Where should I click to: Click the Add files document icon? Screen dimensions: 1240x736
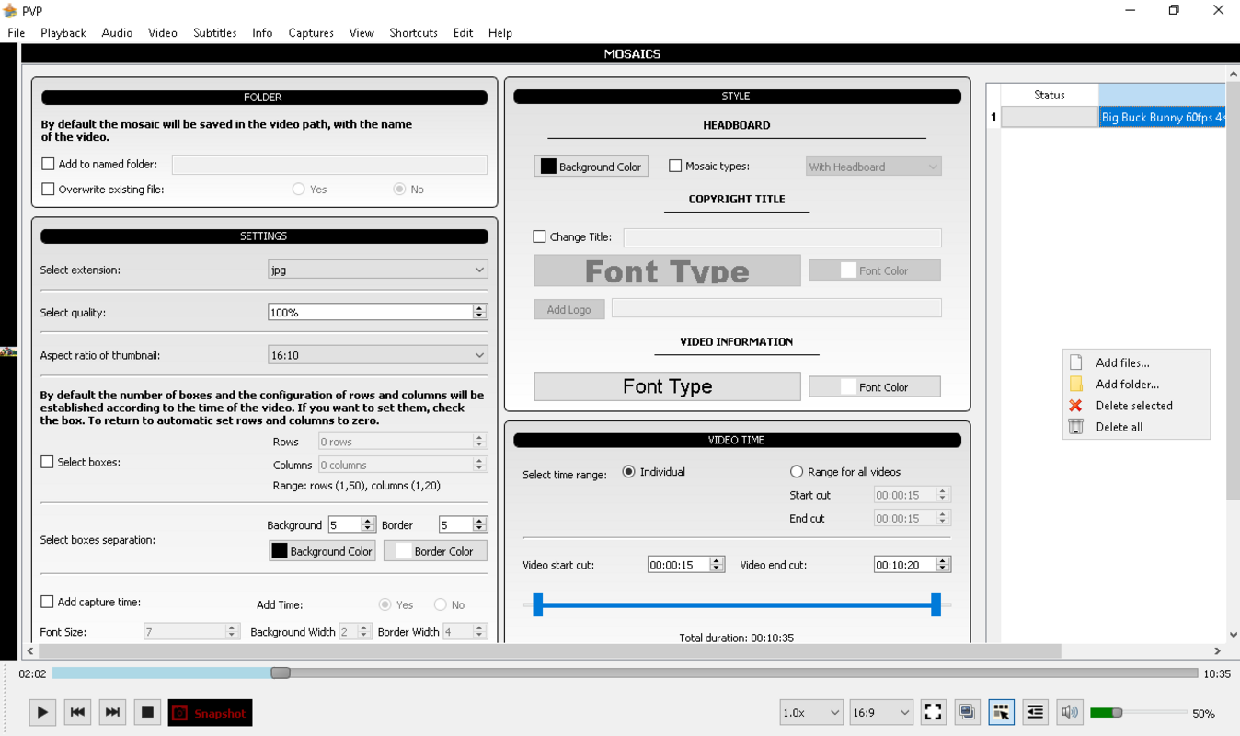tap(1075, 362)
